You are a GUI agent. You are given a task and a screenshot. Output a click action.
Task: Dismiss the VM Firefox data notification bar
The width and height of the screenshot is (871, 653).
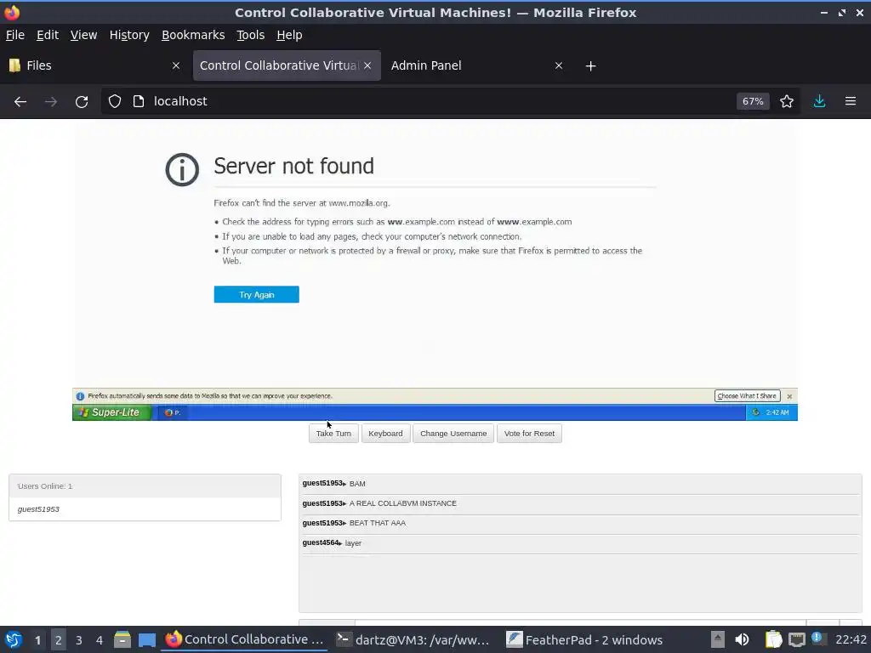pyautogui.click(x=789, y=396)
